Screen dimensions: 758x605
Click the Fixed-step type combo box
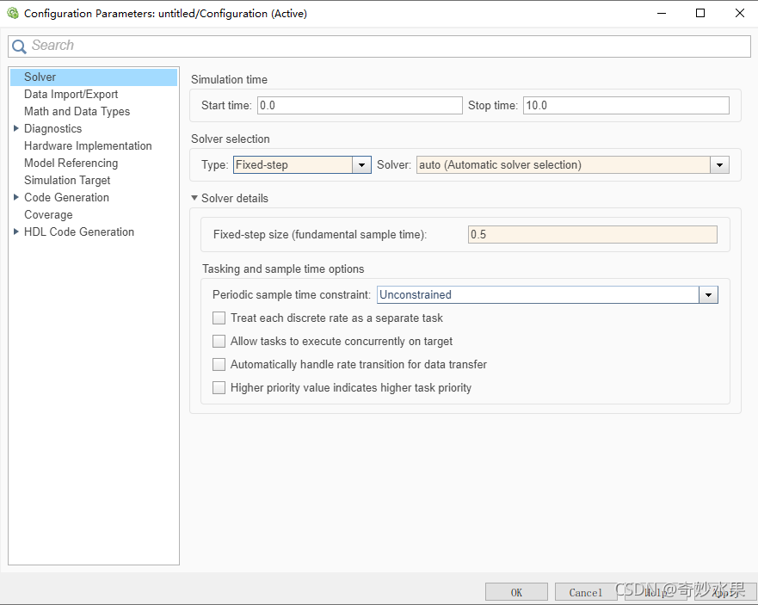pyautogui.click(x=302, y=165)
